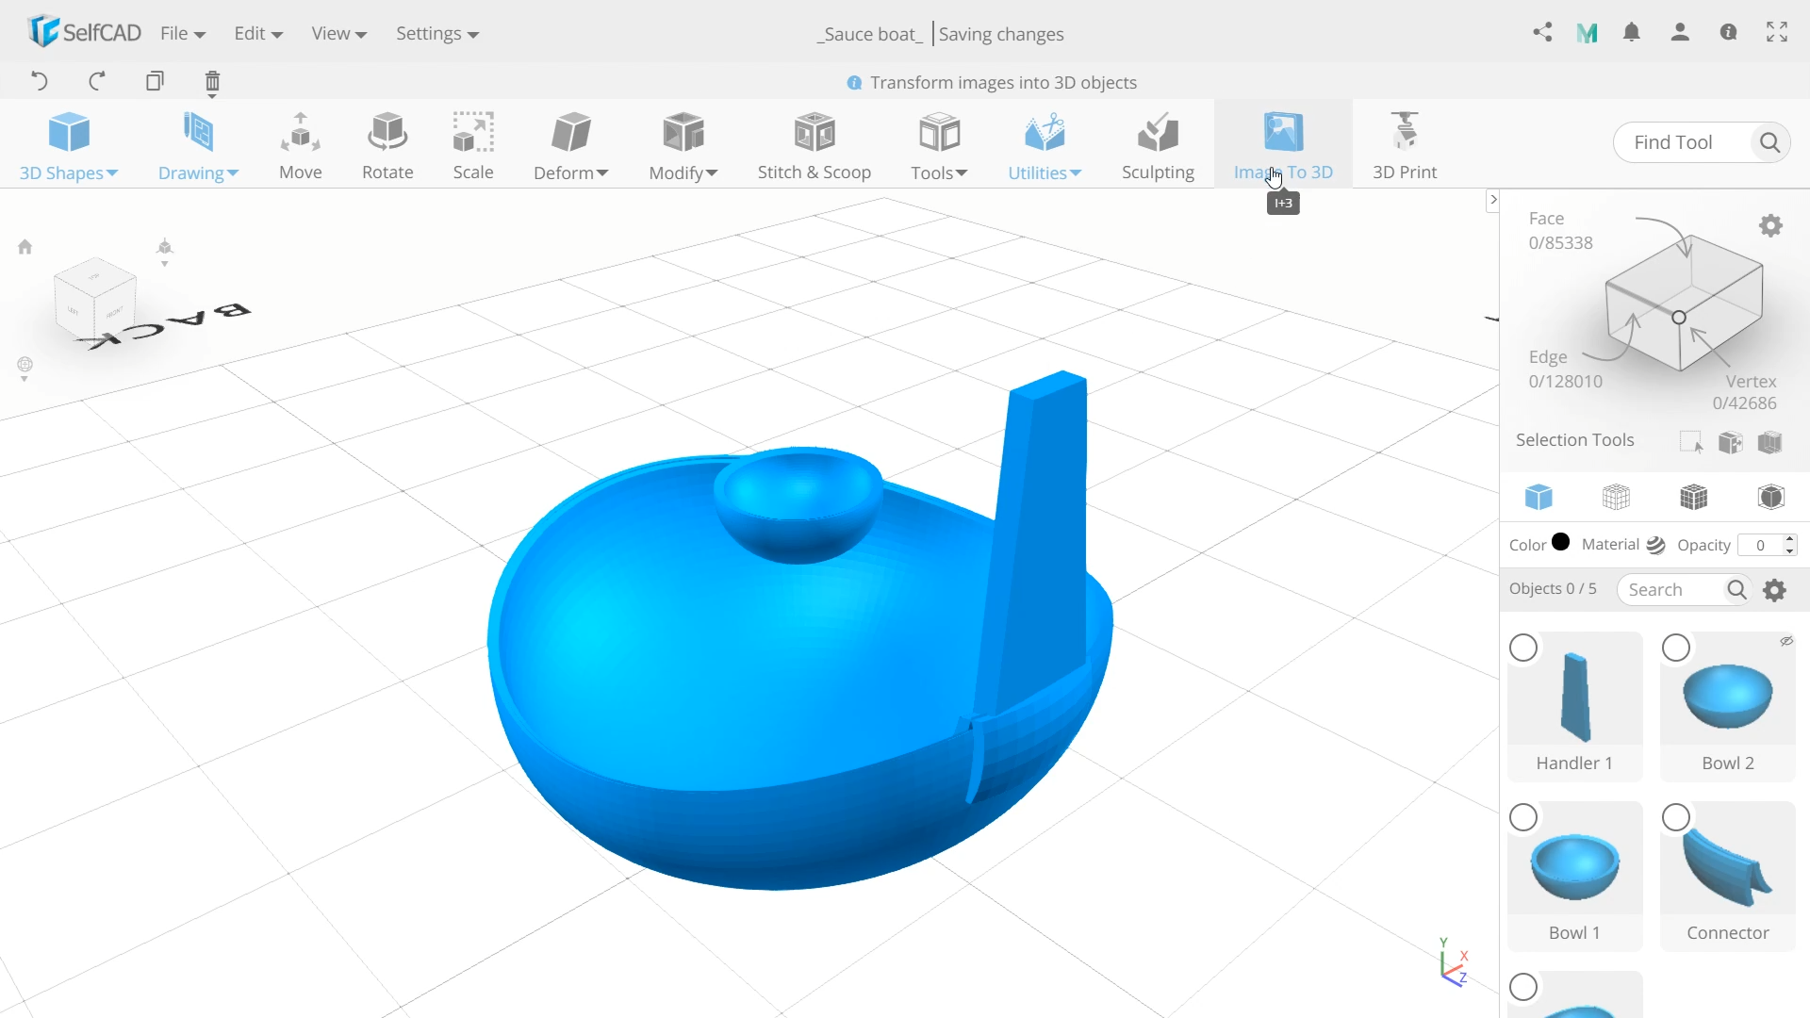Click the _Sauce boat_ project title
This screenshot has width=1810, height=1018.
point(869,34)
